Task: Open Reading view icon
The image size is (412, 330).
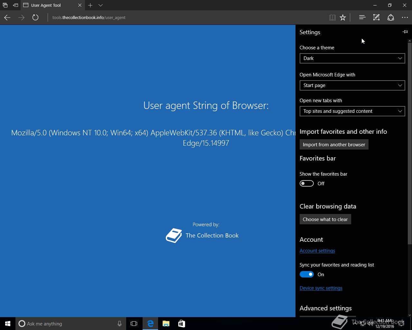Action: click(332, 17)
